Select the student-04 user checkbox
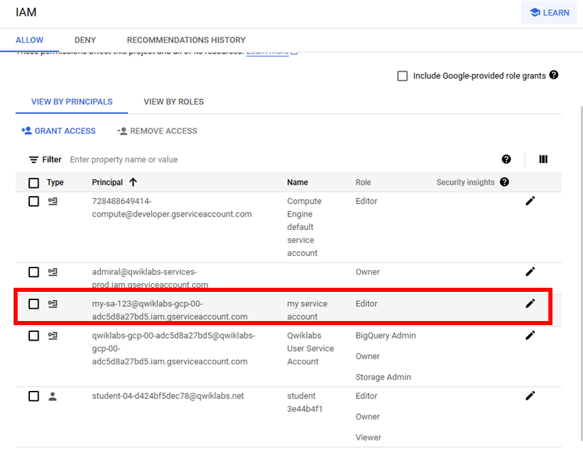Screen dimensions: 583x452 (x=33, y=396)
